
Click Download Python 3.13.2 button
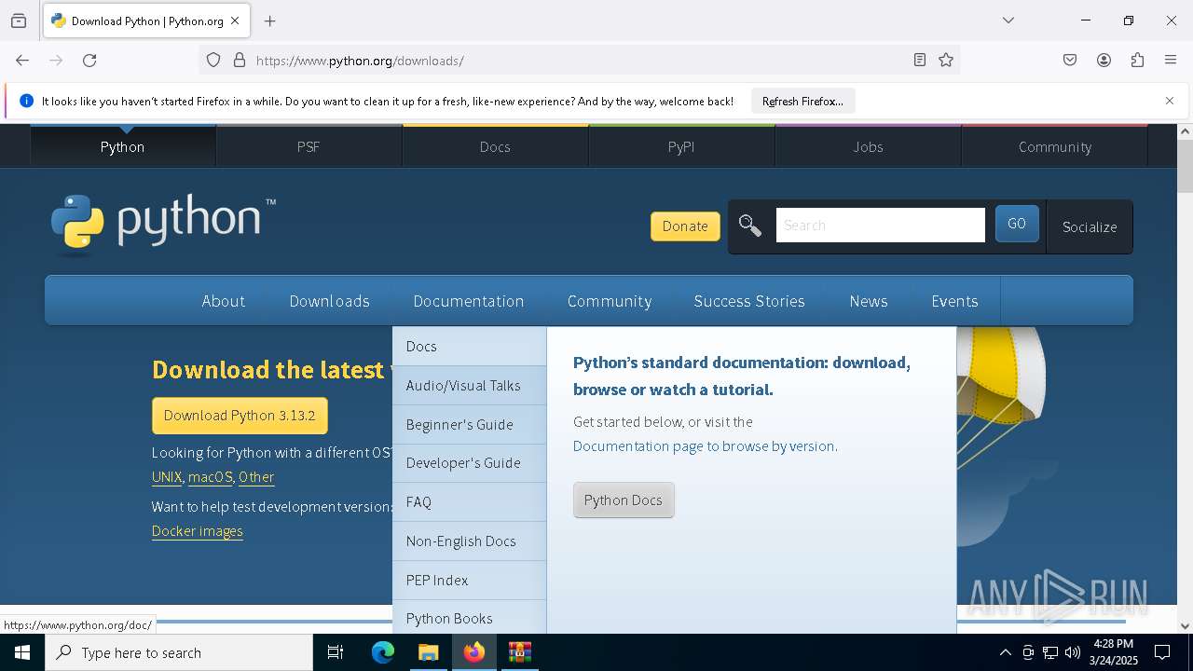click(x=240, y=416)
